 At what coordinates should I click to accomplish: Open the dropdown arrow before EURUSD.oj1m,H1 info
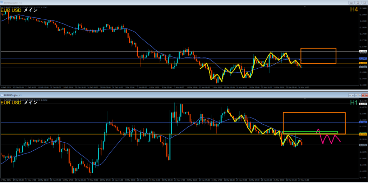point(2,100)
